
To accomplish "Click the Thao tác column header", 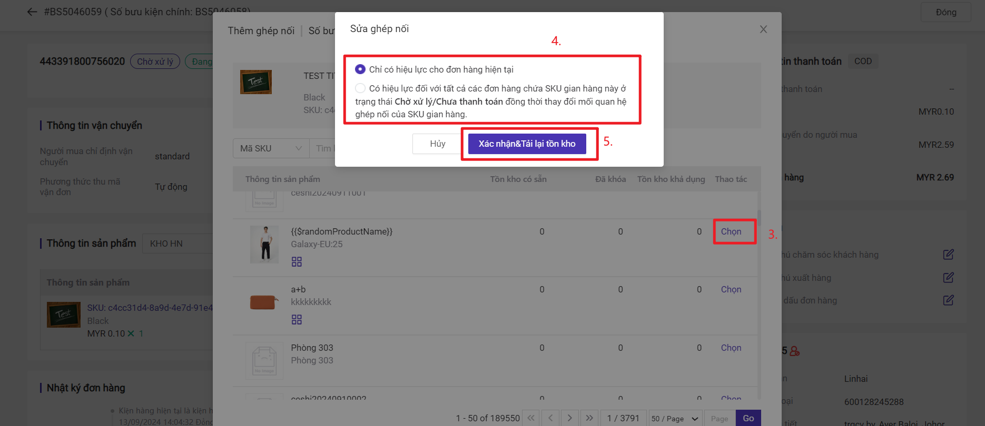I will click(731, 179).
